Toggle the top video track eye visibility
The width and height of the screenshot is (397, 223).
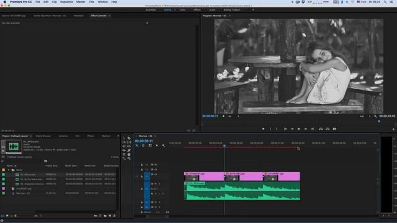[156, 165]
